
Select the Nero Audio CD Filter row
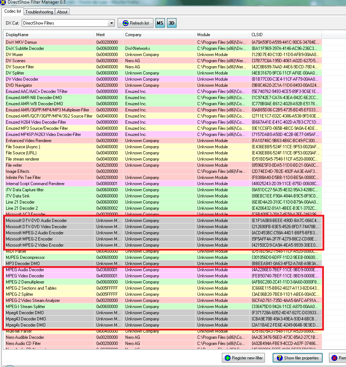click(x=163, y=343)
